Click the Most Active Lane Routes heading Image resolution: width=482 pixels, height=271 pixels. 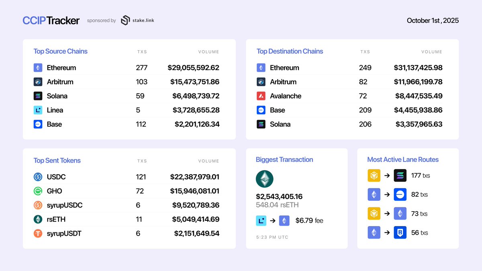coord(403,160)
